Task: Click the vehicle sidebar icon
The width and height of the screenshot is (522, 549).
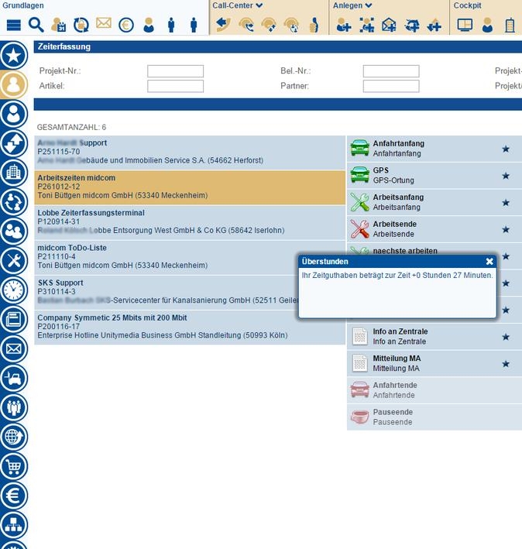Action: (x=14, y=378)
